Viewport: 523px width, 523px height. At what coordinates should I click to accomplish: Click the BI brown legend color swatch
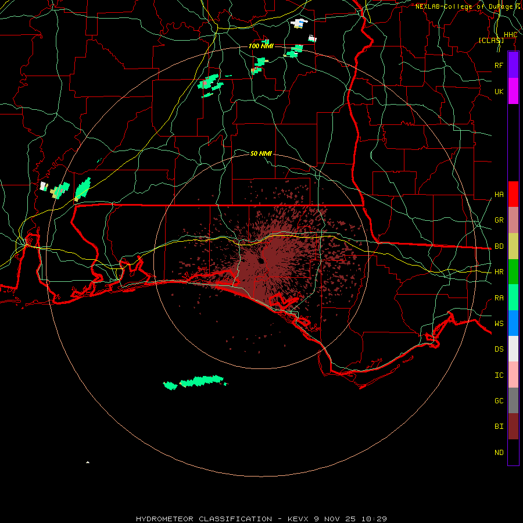(x=513, y=427)
